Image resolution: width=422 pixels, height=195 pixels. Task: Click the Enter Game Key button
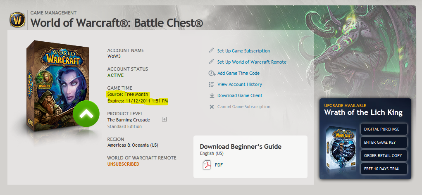tap(384, 142)
